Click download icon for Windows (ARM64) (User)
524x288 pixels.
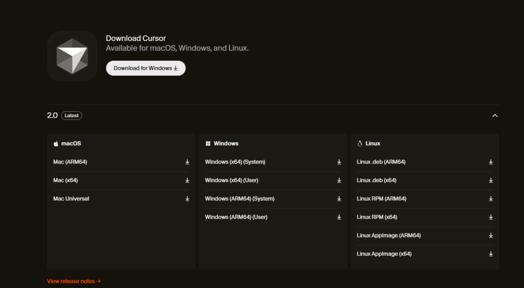point(339,217)
